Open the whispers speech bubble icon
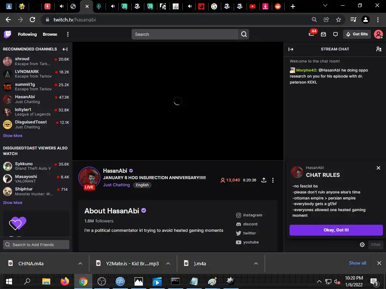The width and height of the screenshot is (386, 289). 335,34
